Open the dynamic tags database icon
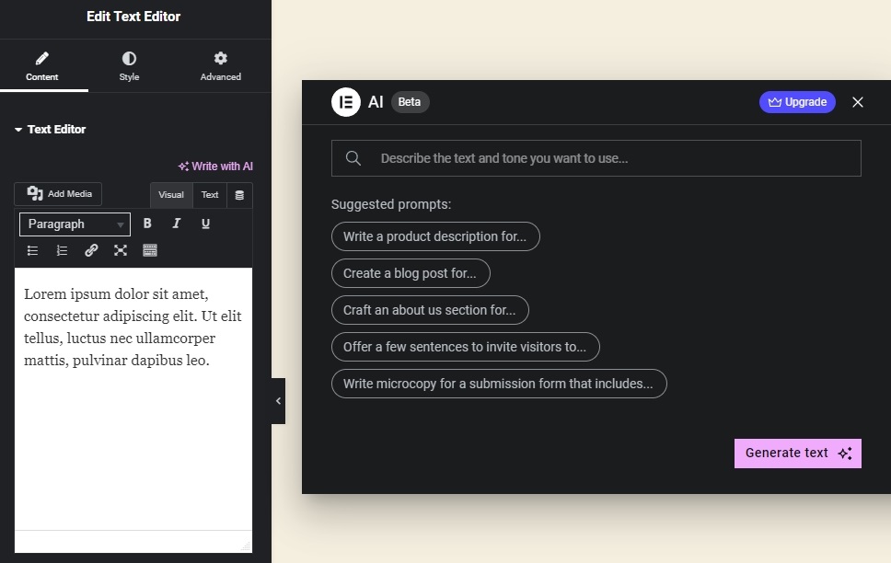Image resolution: width=891 pixels, height=563 pixels. coord(240,195)
